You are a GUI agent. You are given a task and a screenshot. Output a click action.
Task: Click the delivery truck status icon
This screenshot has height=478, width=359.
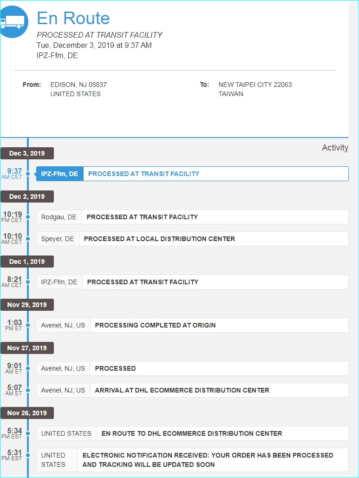coord(13,22)
